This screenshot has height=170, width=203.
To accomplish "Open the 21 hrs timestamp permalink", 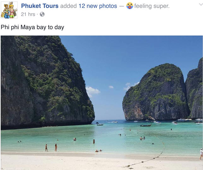I will click(x=28, y=14).
